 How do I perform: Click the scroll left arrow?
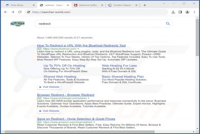[x=2, y=132]
